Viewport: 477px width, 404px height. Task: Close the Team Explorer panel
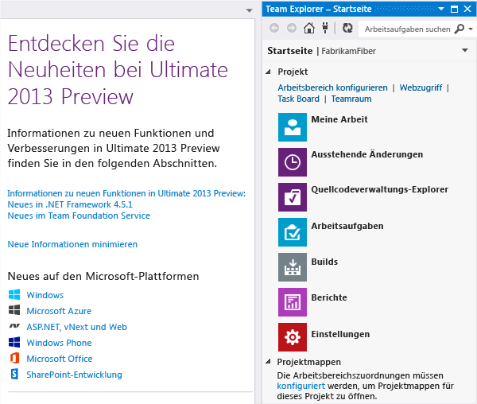(467, 9)
